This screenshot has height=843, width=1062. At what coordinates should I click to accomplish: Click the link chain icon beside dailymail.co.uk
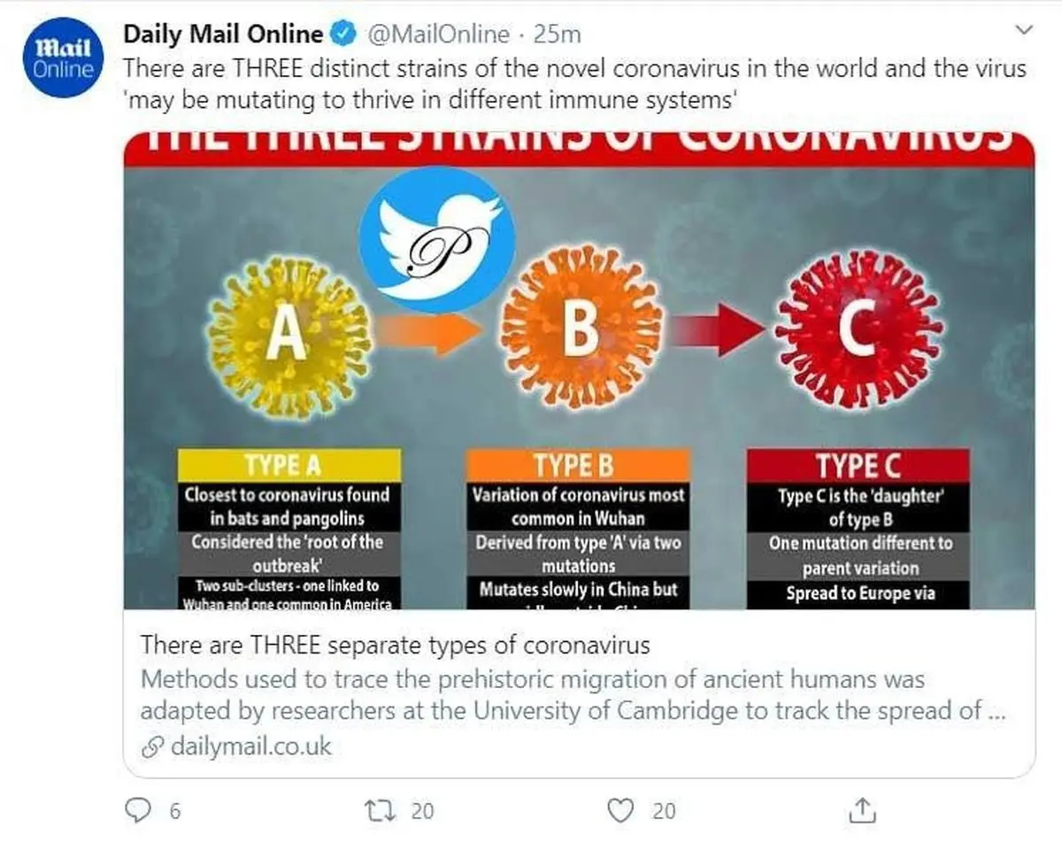click(x=153, y=746)
